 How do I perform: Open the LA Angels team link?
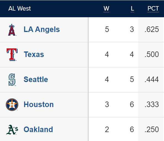(x=42, y=29)
